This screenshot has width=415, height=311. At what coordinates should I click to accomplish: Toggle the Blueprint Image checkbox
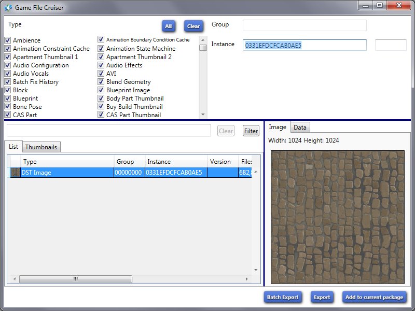(101, 90)
